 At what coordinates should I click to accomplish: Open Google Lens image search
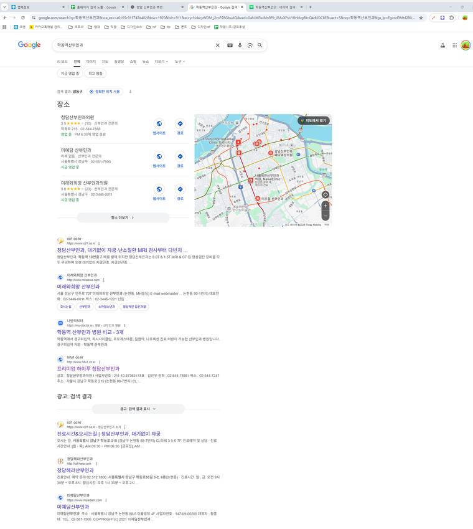pyautogui.click(x=250, y=45)
